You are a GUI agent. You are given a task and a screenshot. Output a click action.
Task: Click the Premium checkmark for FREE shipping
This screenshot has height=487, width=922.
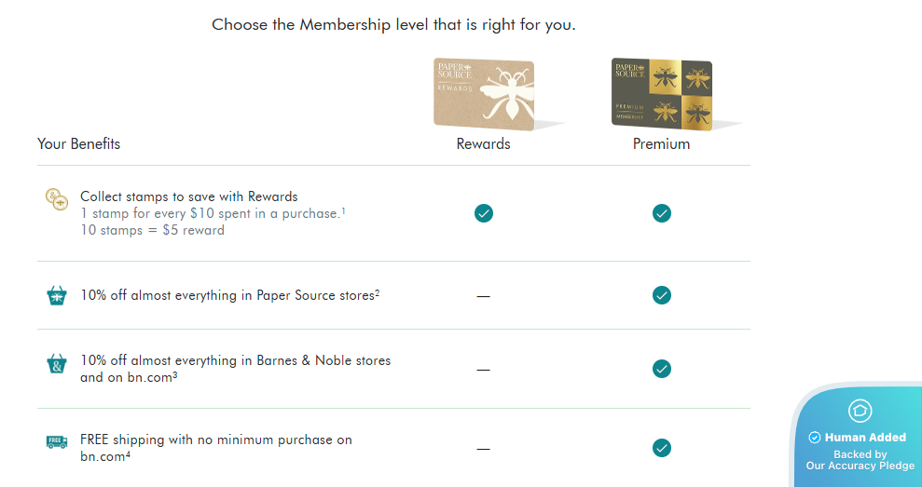pyautogui.click(x=662, y=448)
